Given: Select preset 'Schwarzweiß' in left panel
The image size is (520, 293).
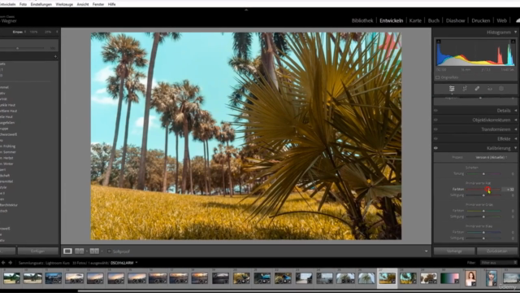Looking at the screenshot, I should click(9, 134).
